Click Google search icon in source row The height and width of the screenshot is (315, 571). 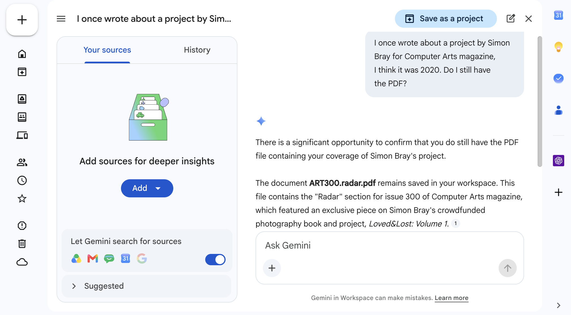coord(142,258)
